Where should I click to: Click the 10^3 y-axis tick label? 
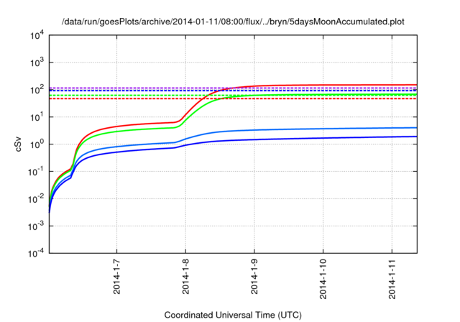[x=36, y=63]
